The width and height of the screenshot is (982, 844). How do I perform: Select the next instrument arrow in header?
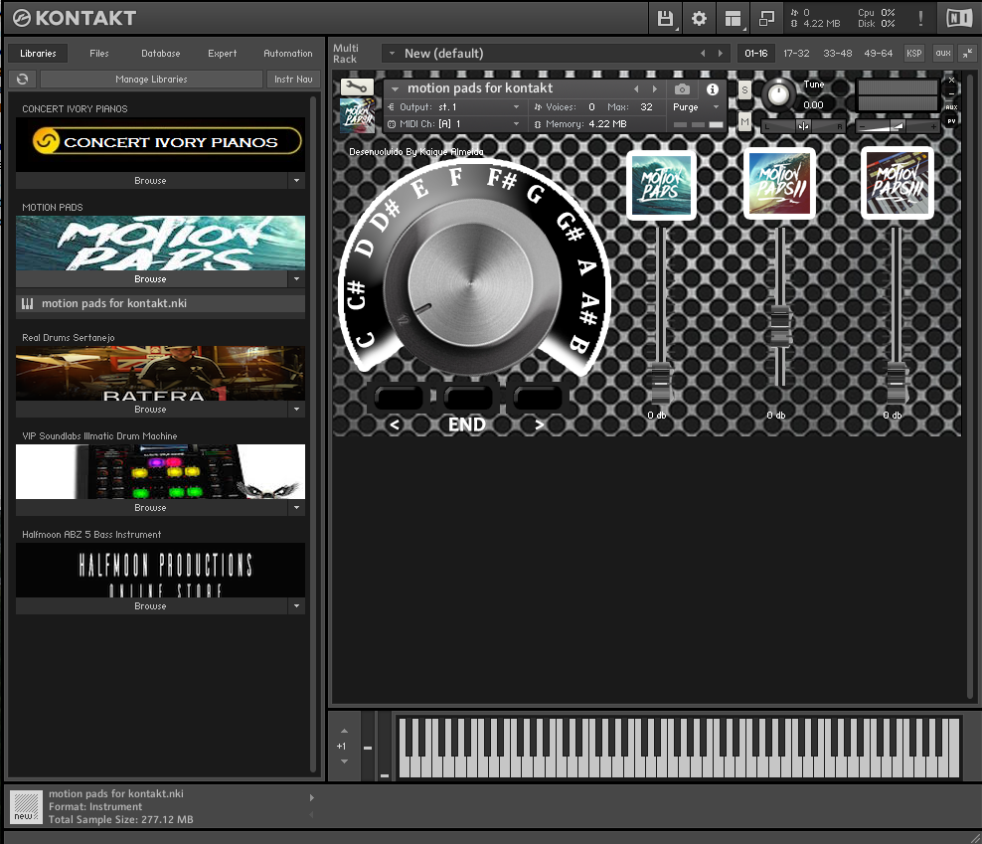point(655,89)
